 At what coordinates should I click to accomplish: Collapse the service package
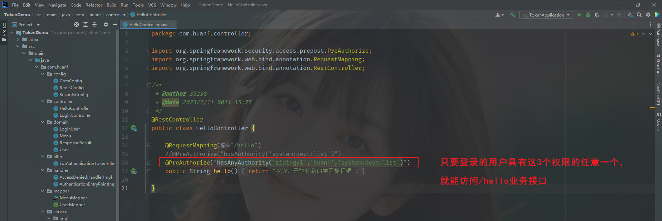(42, 212)
